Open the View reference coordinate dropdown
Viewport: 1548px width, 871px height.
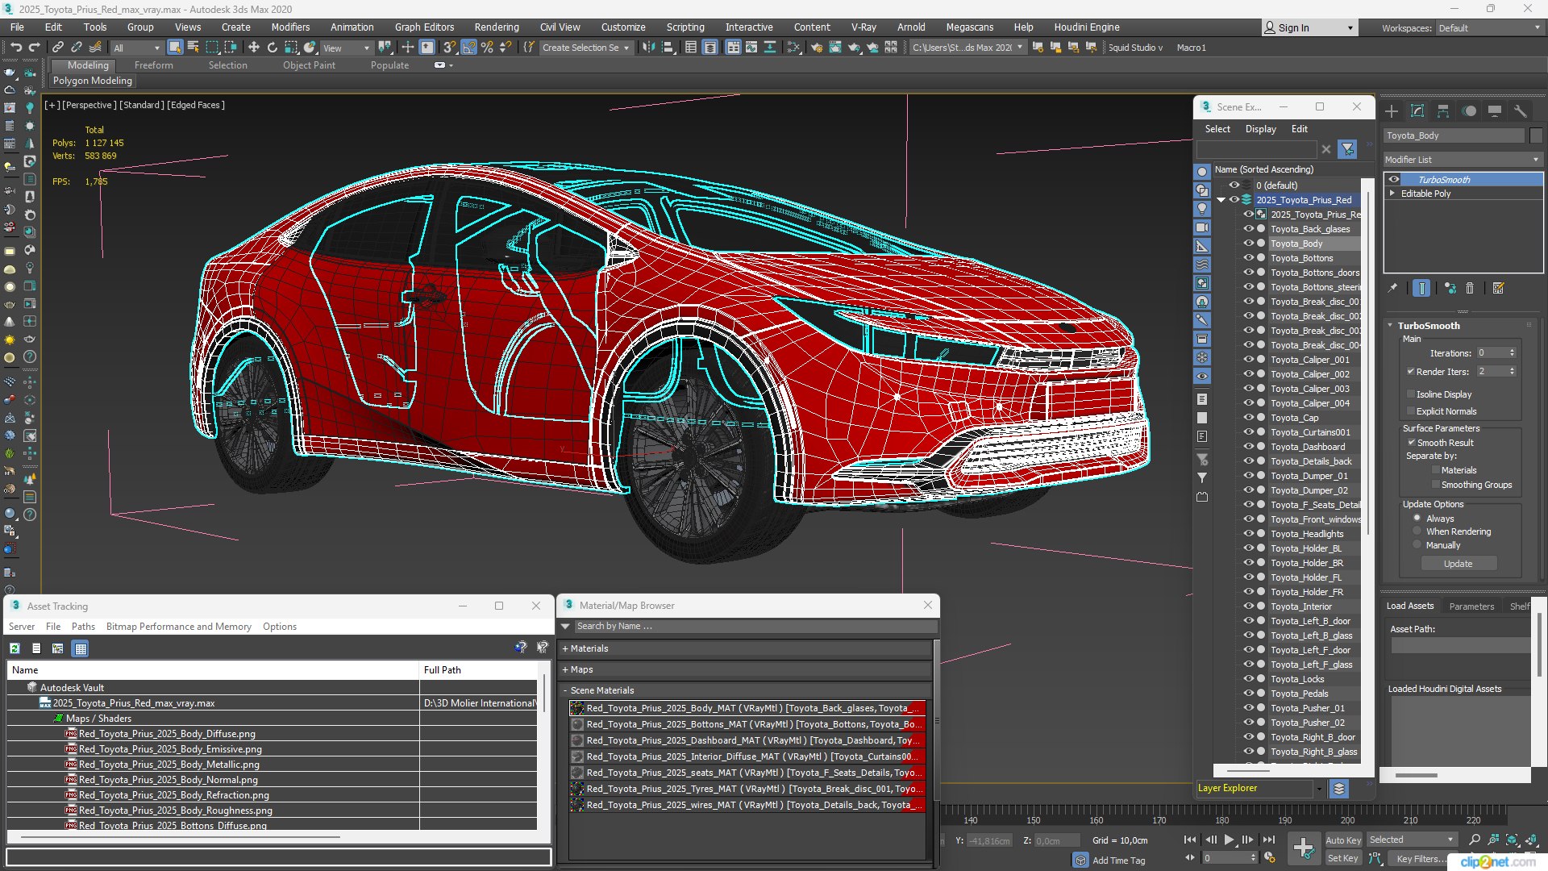[347, 48]
